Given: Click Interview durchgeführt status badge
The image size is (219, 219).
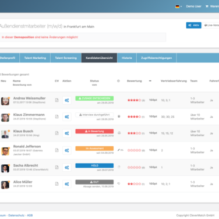Looking at the screenshot, I should [94, 115].
